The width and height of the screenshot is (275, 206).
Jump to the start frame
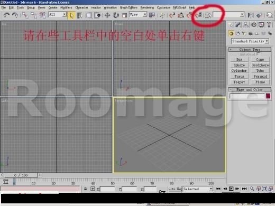pyautogui.click(x=218, y=189)
